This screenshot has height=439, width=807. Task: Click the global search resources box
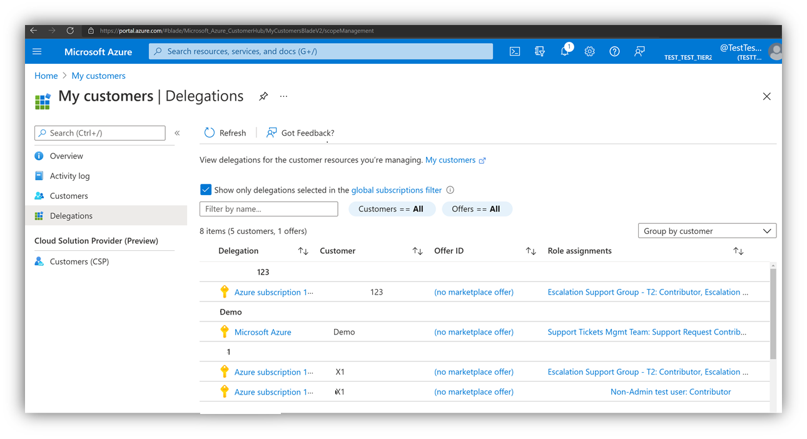tap(321, 51)
